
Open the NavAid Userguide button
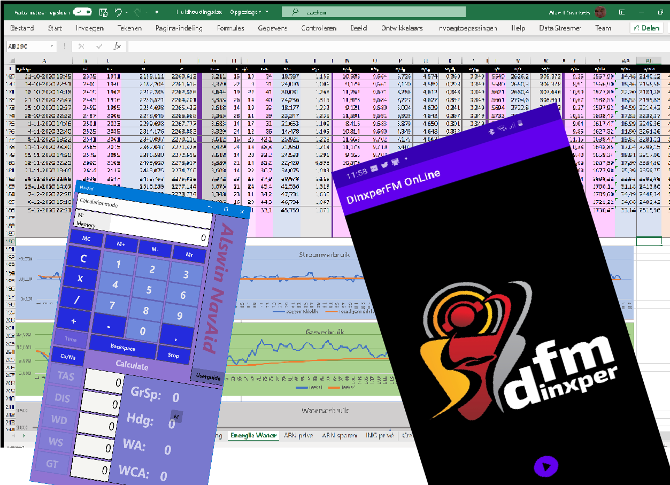[x=208, y=376]
